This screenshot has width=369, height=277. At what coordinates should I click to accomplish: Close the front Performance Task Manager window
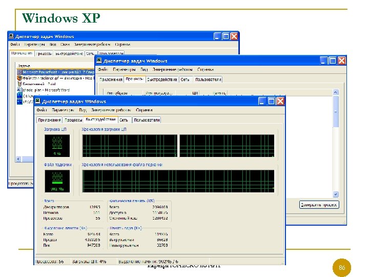[x=280, y=102]
